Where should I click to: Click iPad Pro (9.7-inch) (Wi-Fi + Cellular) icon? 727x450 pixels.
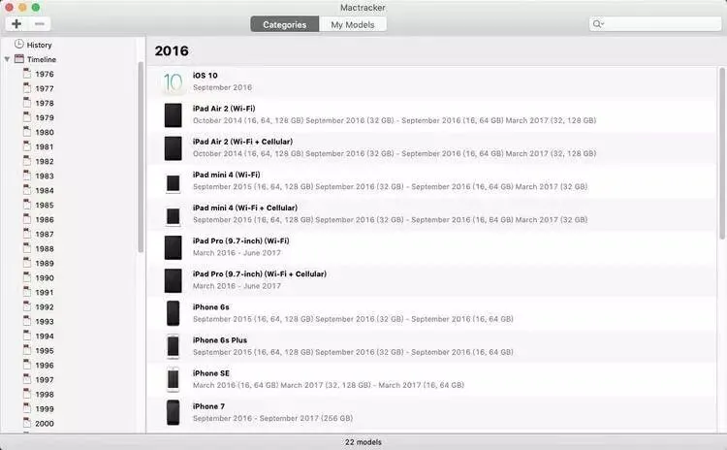[x=173, y=280]
